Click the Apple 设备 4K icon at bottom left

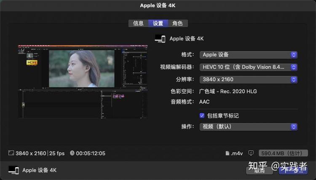(x=14, y=170)
